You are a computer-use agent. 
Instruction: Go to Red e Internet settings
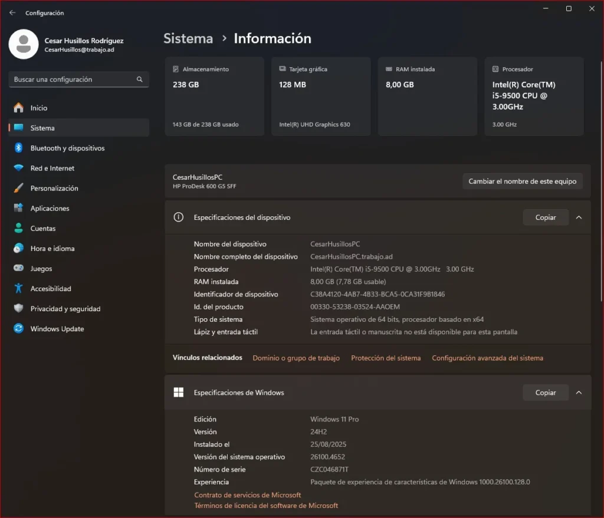(x=78, y=168)
